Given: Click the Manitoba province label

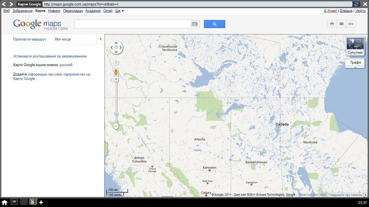Looking at the screenshot, I should click(x=310, y=142).
